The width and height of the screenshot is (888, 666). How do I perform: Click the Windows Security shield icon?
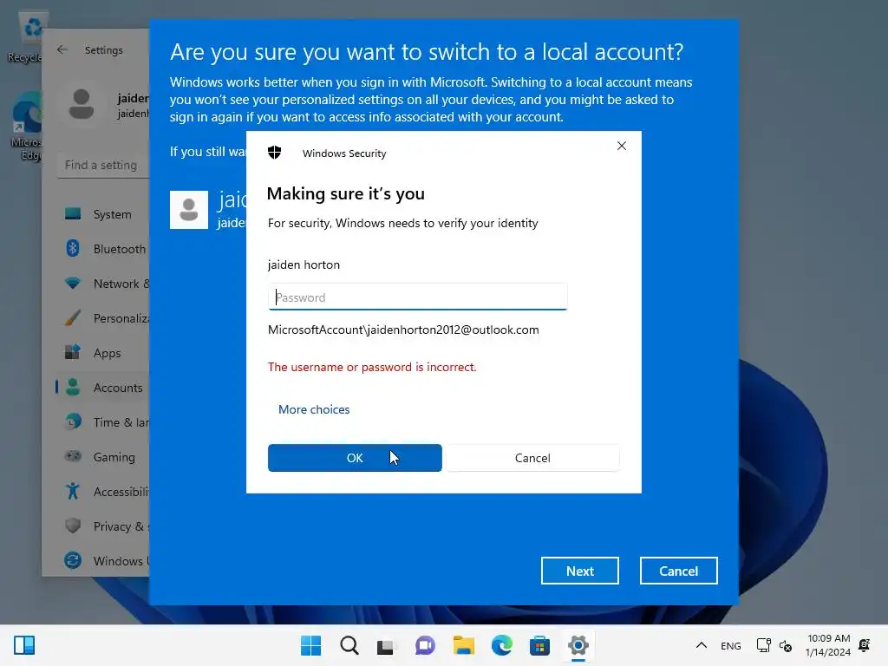[275, 153]
